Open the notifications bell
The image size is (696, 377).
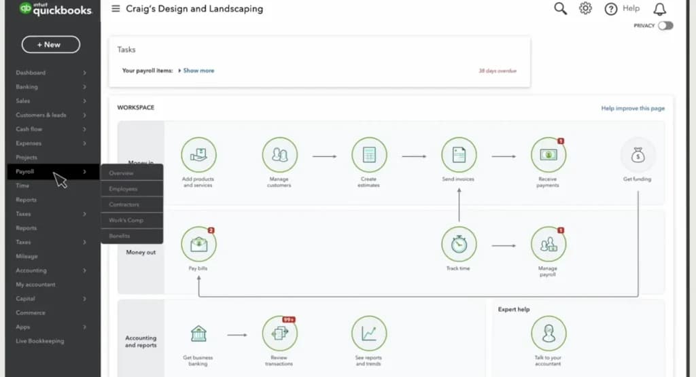click(x=659, y=9)
